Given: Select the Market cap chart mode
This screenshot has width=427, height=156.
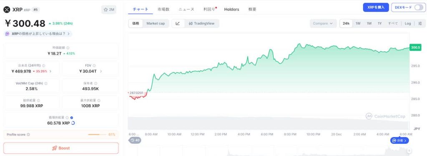Looking at the screenshot, I should (156, 23).
